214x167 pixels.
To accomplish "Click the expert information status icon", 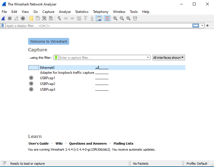I will [4, 163].
